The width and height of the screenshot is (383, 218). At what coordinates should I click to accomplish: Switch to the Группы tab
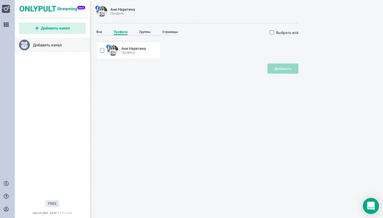pos(145,32)
